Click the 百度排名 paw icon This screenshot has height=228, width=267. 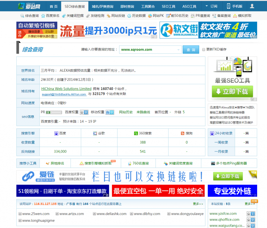pos(43,16)
